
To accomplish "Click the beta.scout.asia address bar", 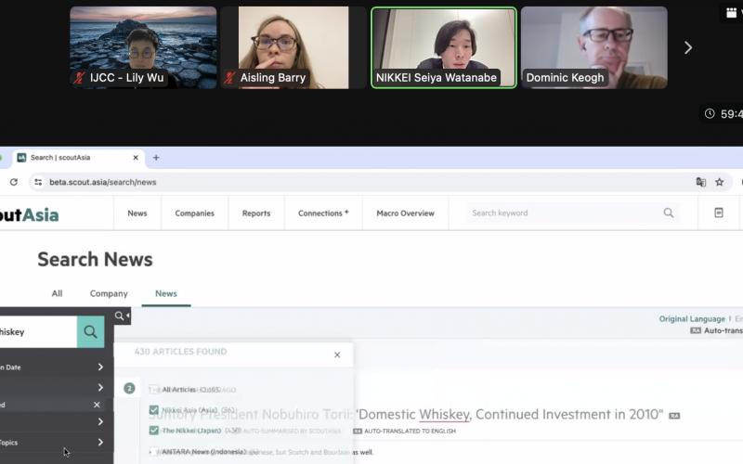I will 360,182.
